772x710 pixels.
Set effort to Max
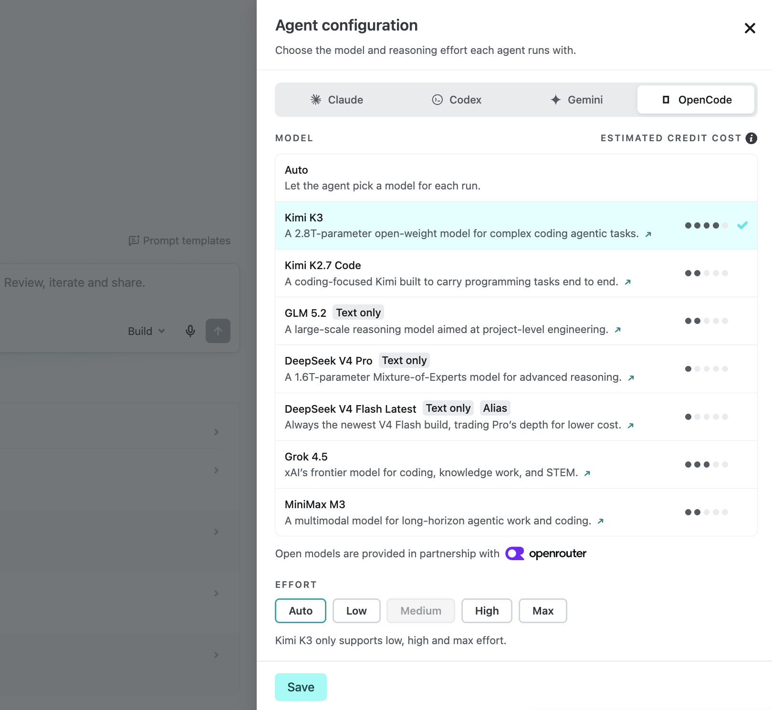pos(543,611)
